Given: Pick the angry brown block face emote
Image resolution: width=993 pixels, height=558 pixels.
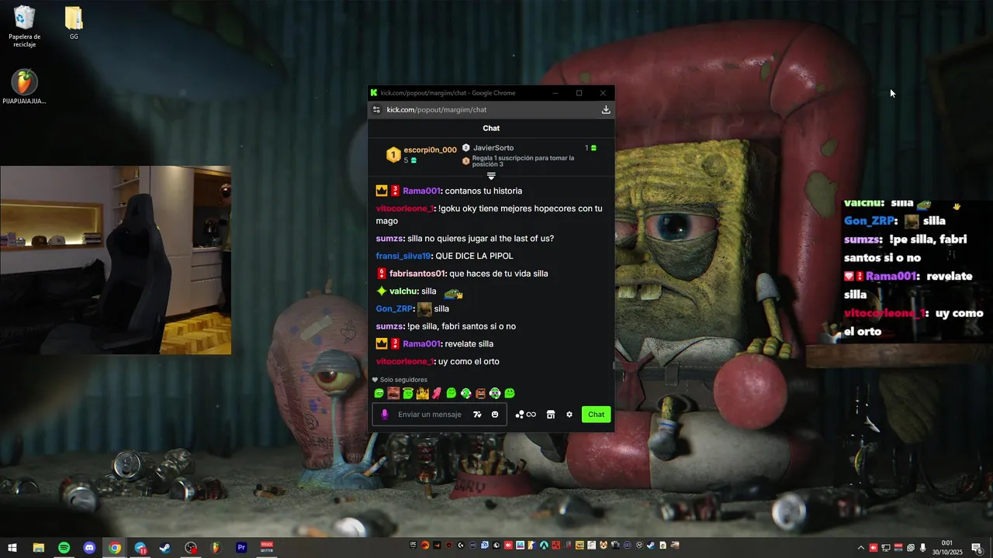Looking at the screenshot, I should click(x=480, y=394).
